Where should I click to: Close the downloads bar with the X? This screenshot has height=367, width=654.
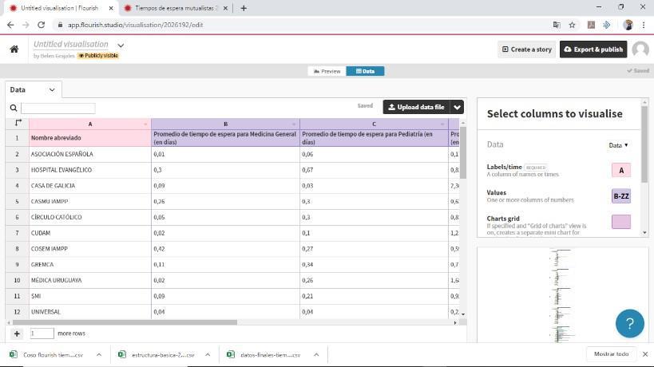645,354
